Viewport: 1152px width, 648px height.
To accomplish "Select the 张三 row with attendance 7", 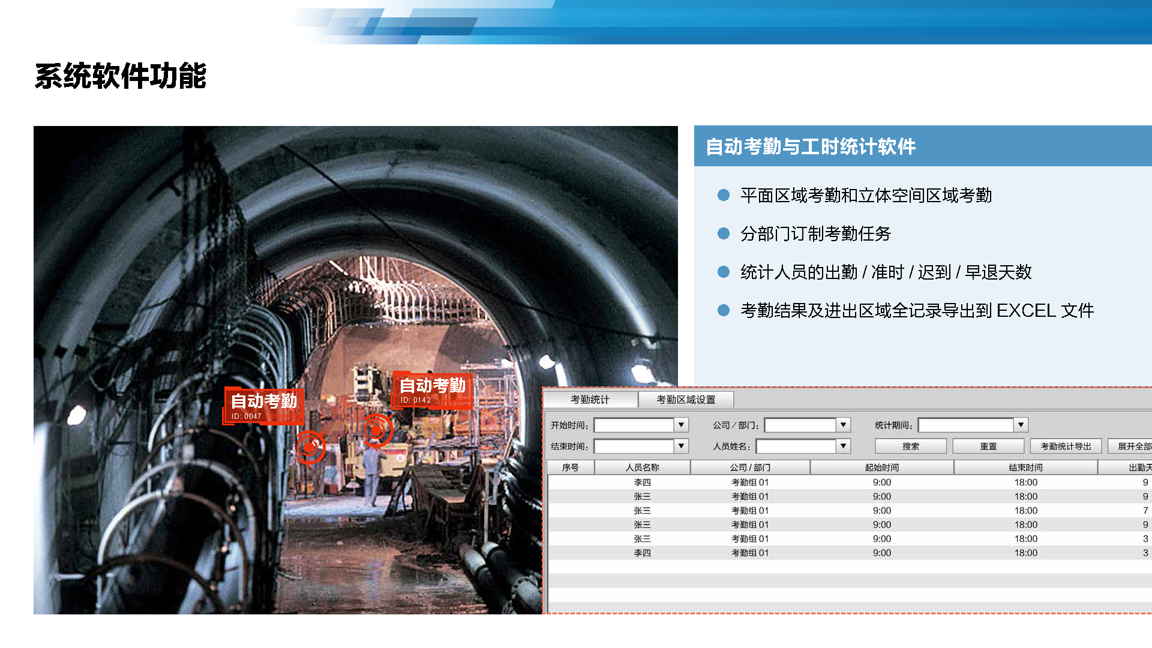I will [850, 511].
